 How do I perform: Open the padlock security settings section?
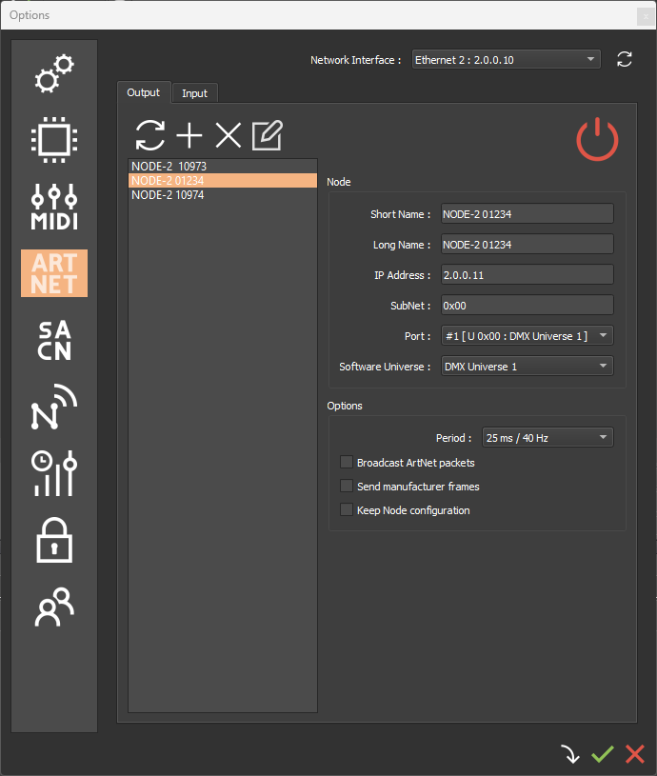54,539
